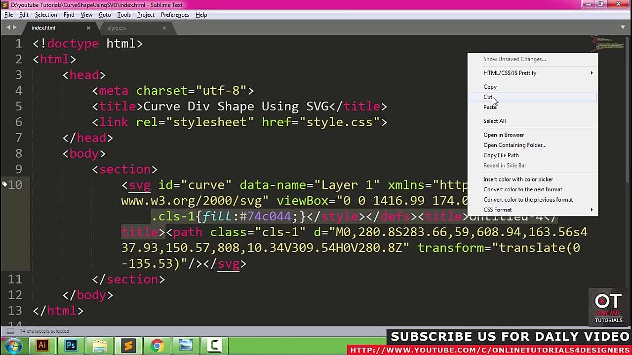Open Adobe Illustrator from the taskbar

pyautogui.click(x=42, y=346)
